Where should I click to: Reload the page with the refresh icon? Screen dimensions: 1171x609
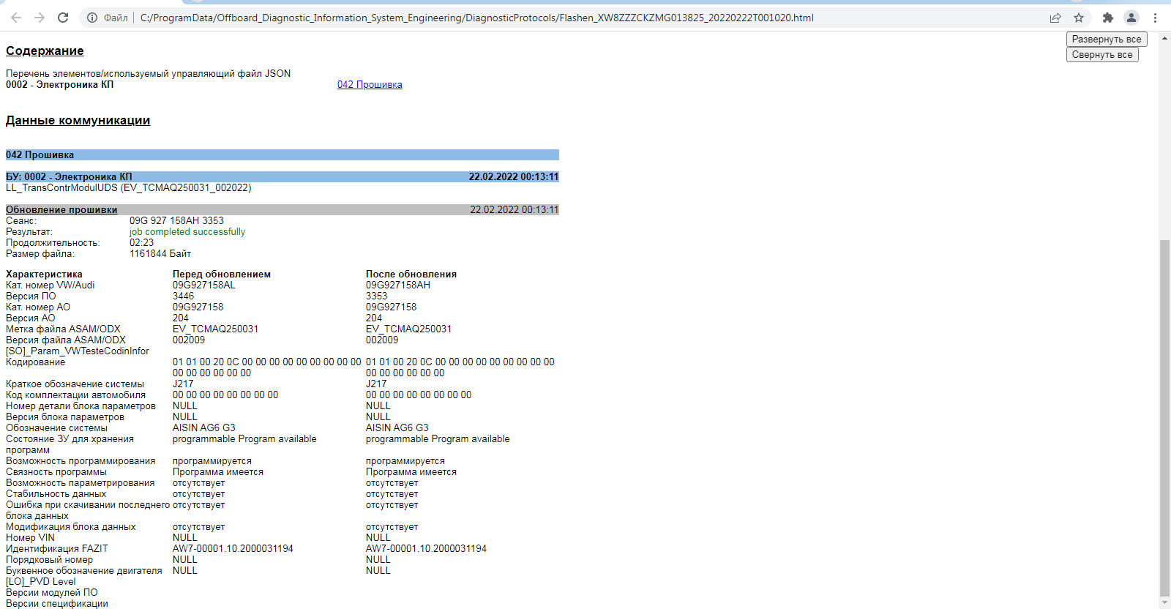(x=63, y=18)
